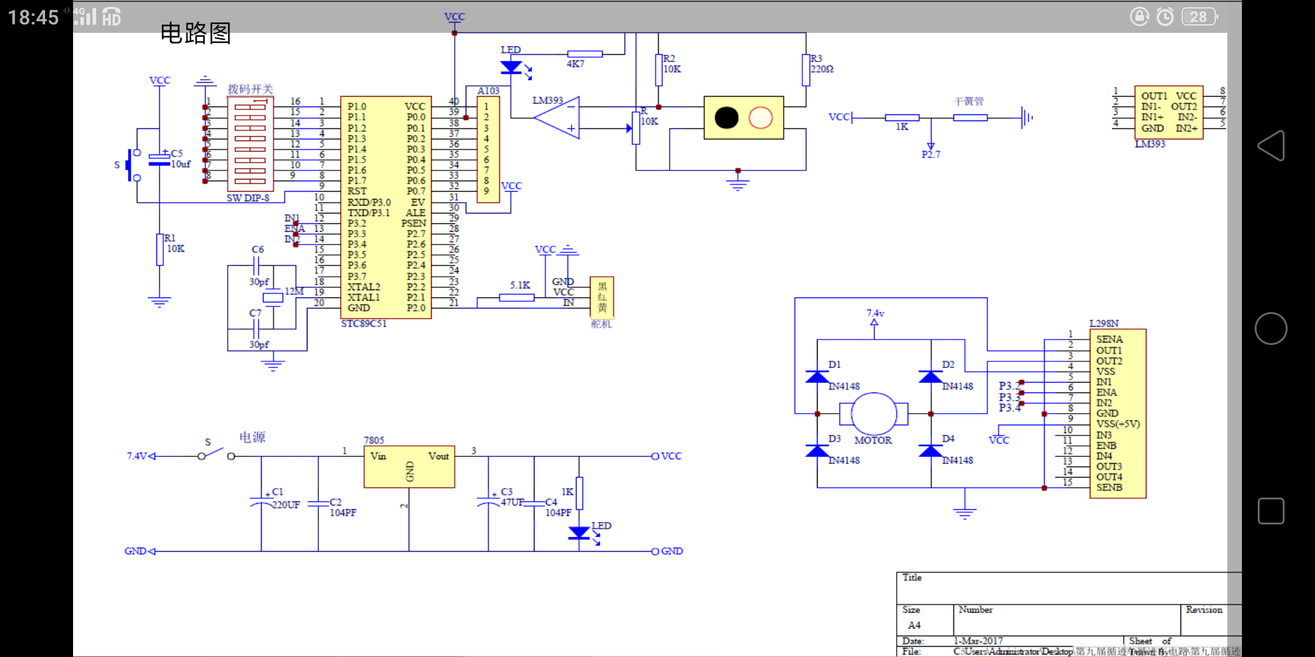Click the R1 10K resistor
1315x657 pixels.
pos(160,249)
